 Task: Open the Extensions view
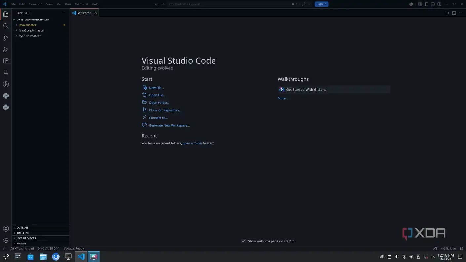tap(6, 61)
